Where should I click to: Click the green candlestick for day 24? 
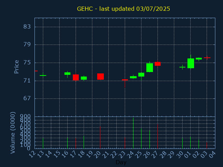click(x=133, y=77)
